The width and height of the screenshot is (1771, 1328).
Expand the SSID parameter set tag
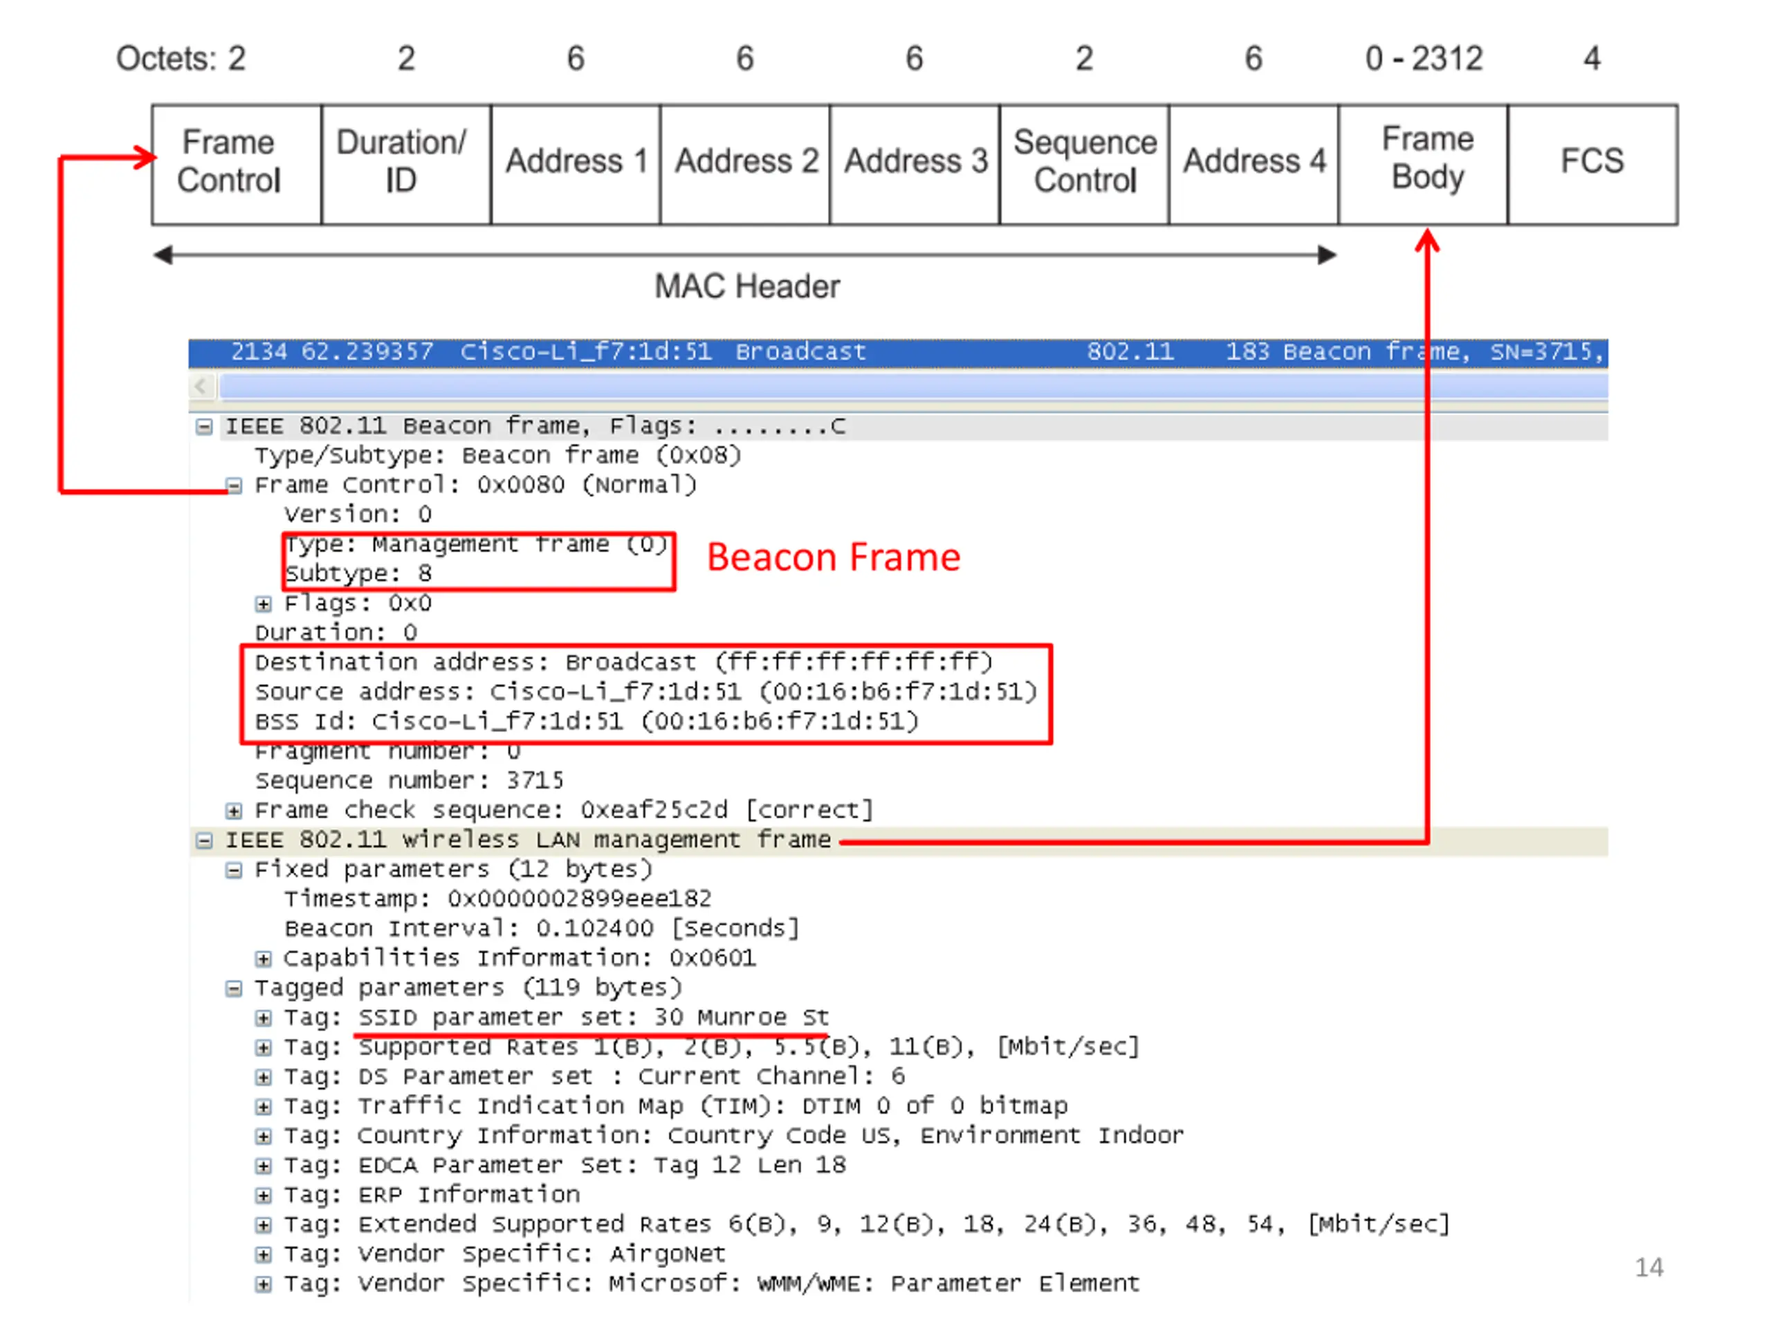pyautogui.click(x=264, y=1019)
